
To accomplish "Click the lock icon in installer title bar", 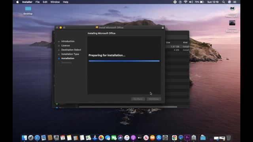I will tap(162, 28).
